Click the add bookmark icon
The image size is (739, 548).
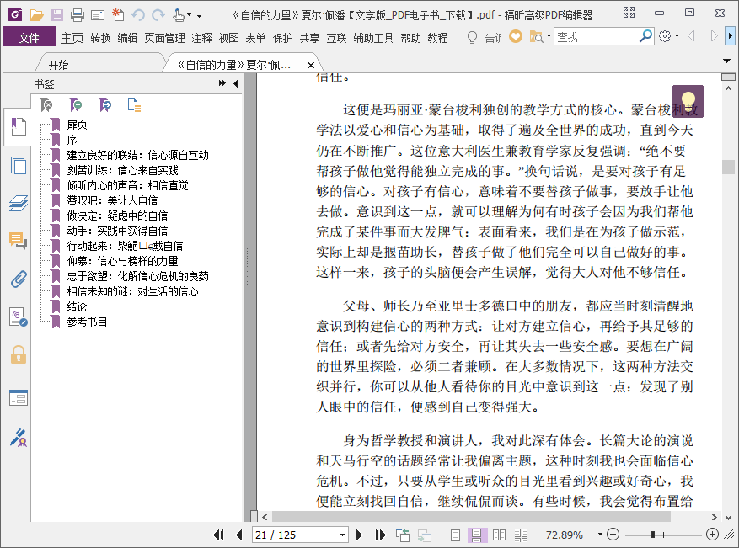tap(75, 105)
